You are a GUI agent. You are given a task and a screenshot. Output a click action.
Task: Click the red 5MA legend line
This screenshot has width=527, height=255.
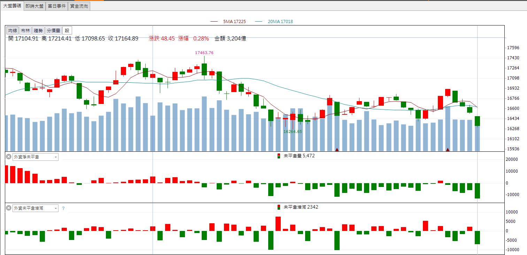point(214,22)
